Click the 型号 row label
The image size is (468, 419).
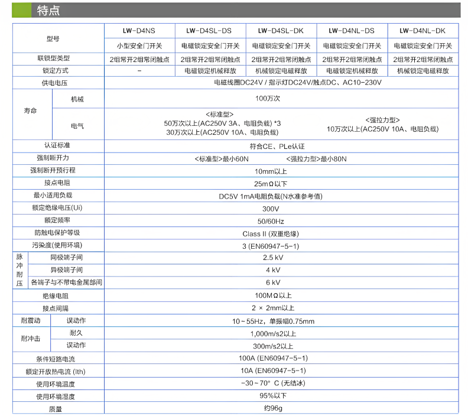[x=54, y=38]
